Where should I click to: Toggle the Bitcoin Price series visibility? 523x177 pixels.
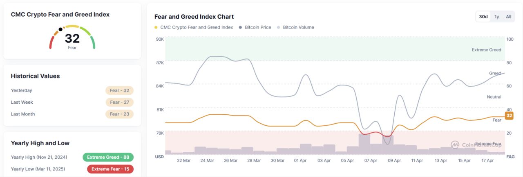click(257, 27)
